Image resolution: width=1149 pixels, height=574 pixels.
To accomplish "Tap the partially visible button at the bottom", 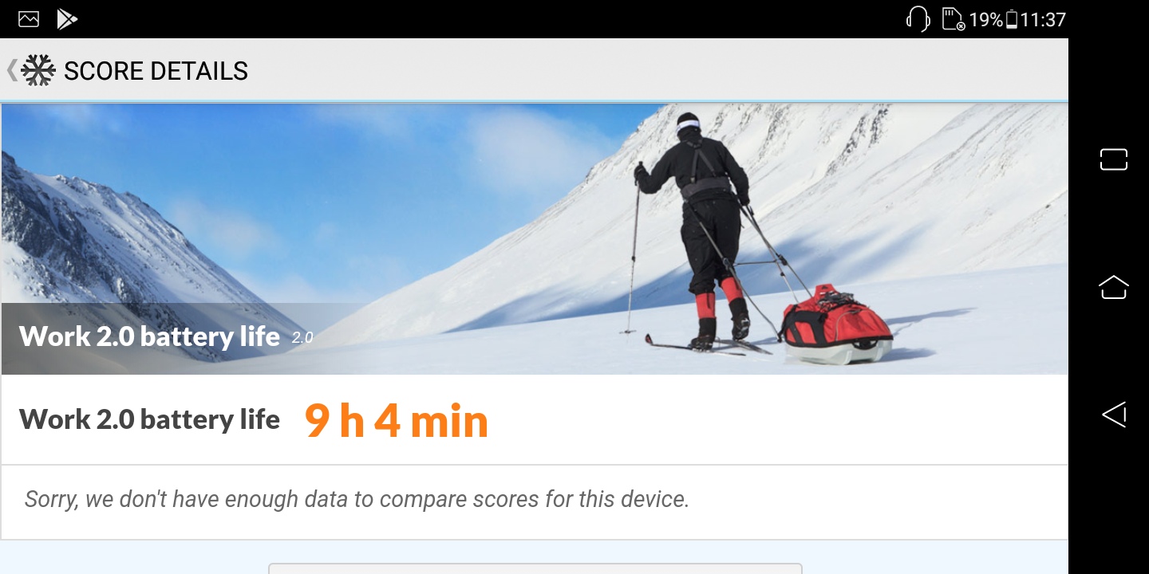I will tap(535, 568).
